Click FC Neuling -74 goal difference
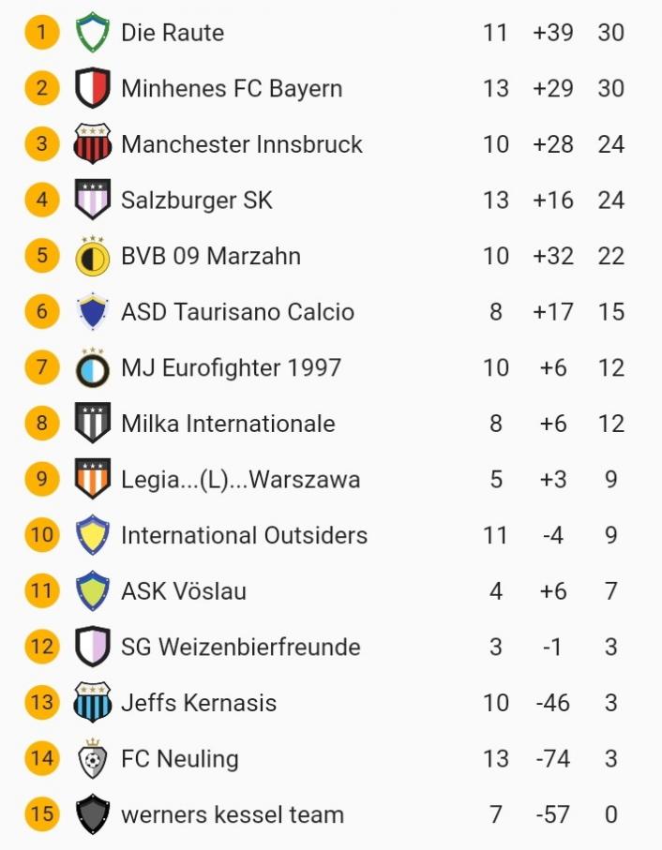This screenshot has height=850, width=662. (552, 758)
